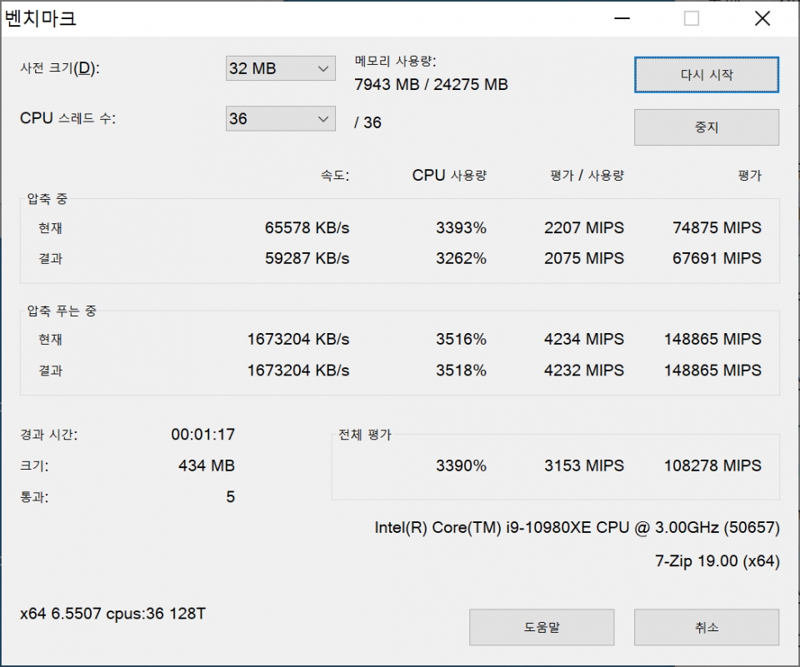
Task: Click the 다시 시작 button
Action: coord(706,75)
